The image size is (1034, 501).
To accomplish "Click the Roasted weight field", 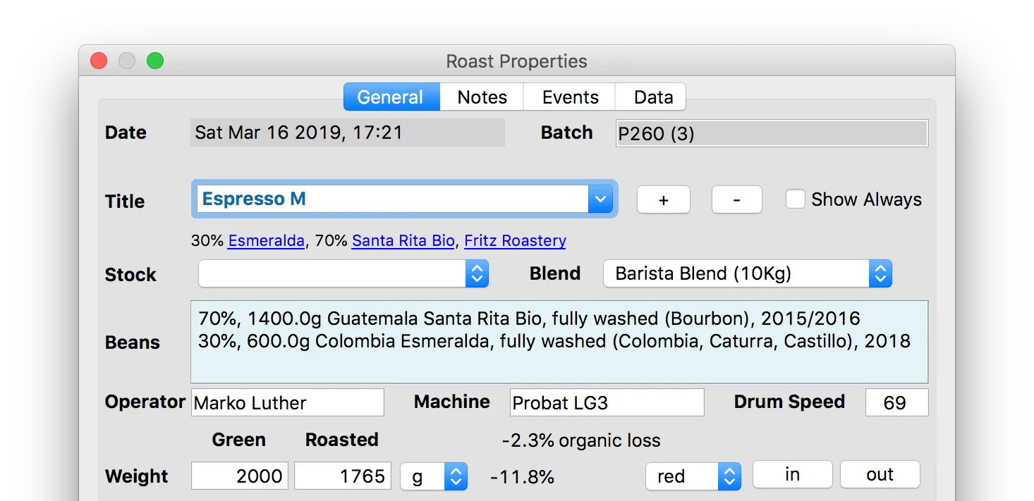I will pyautogui.click(x=342, y=476).
